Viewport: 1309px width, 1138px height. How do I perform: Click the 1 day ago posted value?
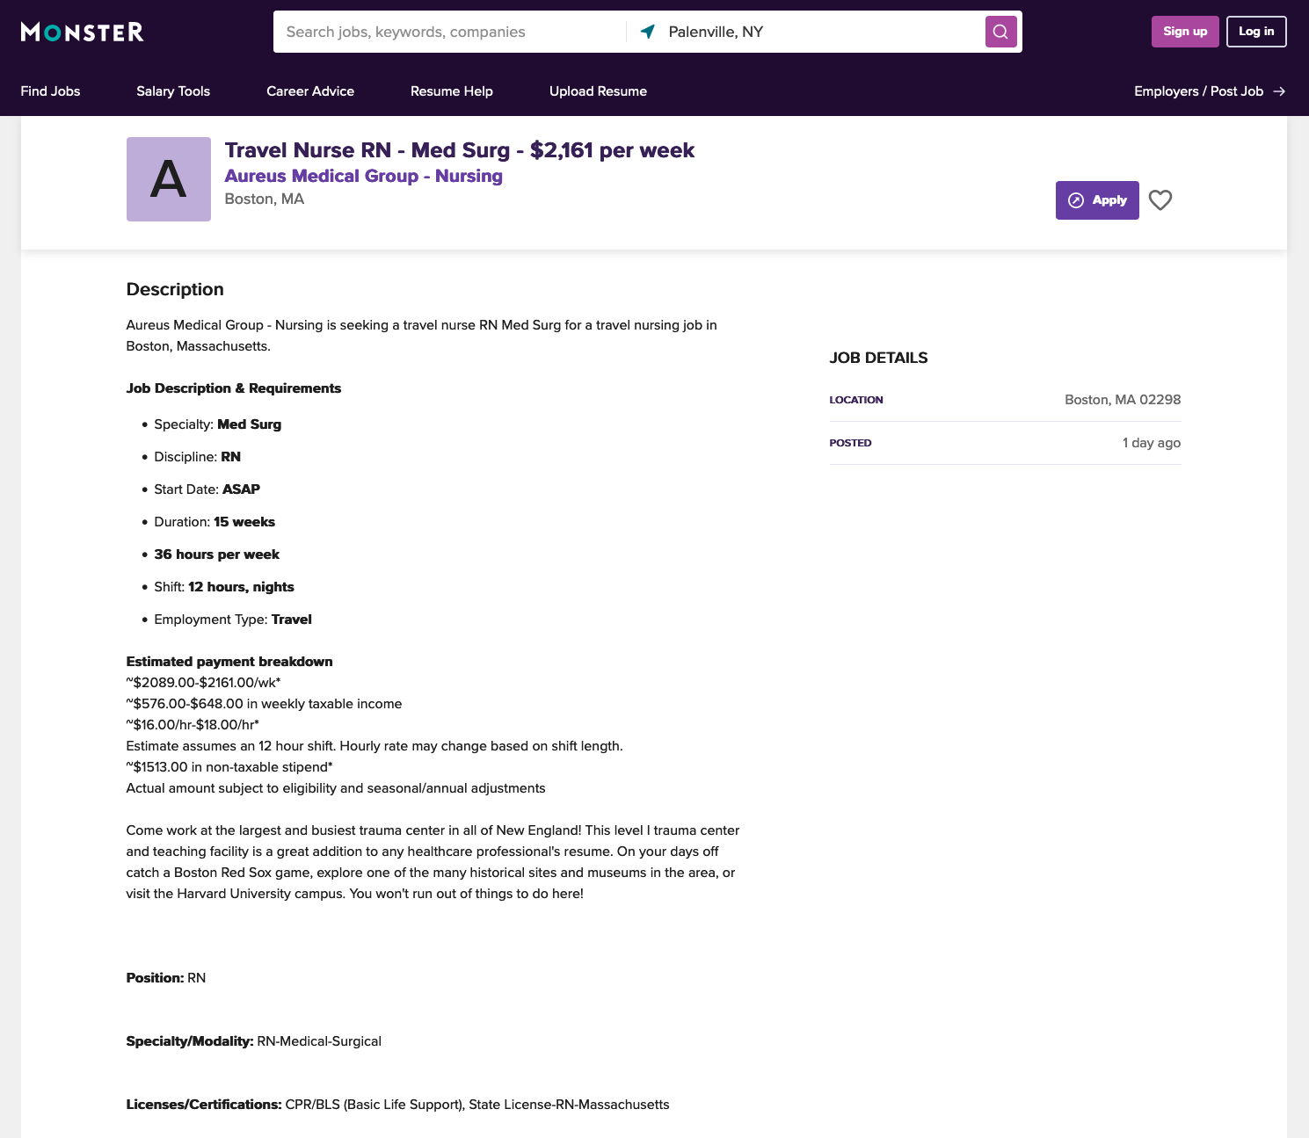(1152, 443)
